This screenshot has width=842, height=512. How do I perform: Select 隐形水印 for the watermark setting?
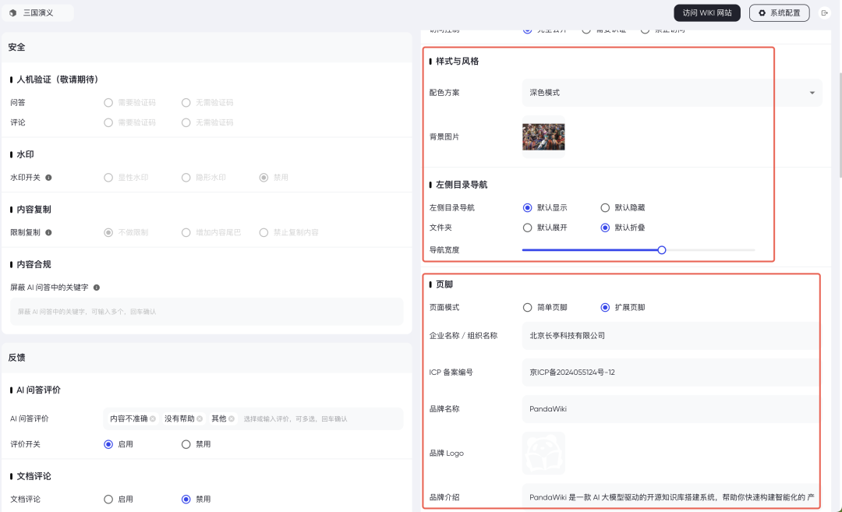coord(186,177)
